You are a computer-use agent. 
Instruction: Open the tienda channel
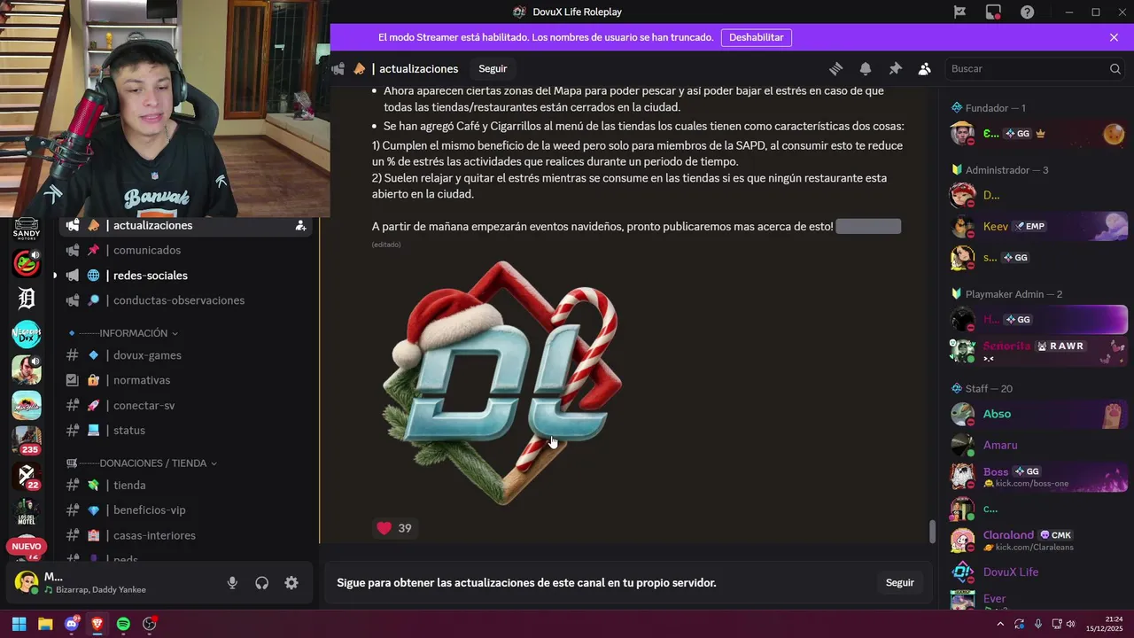pyautogui.click(x=186, y=485)
